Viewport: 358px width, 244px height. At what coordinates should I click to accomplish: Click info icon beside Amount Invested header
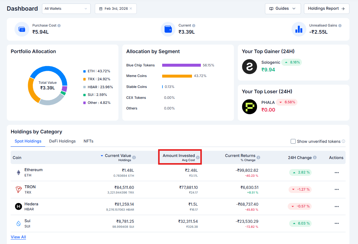point(198,158)
